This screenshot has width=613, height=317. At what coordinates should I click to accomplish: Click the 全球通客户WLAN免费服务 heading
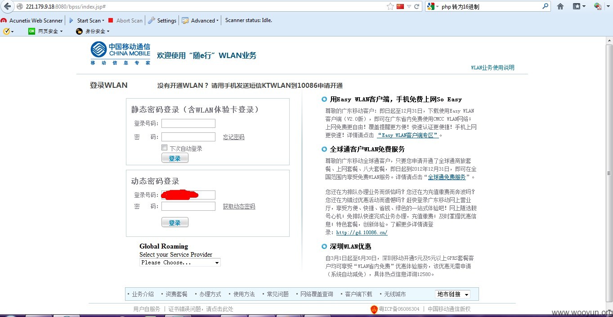coord(367,149)
